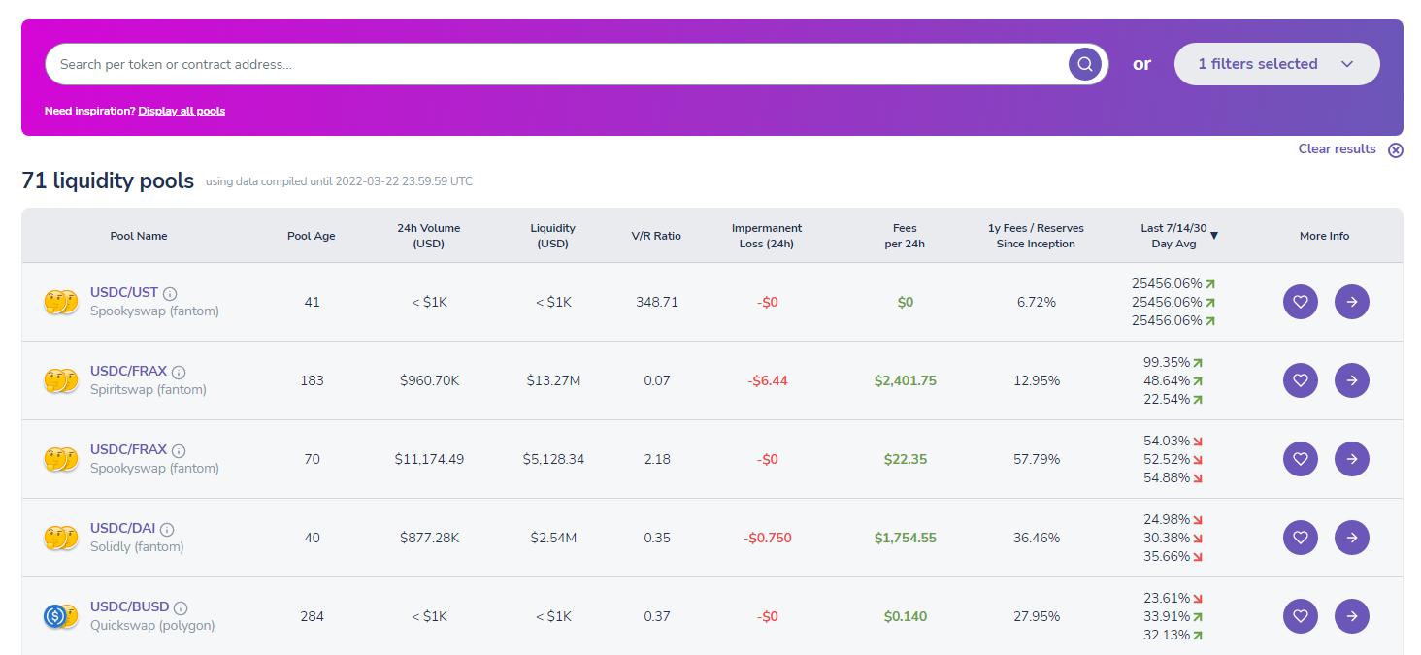Sort by Liquidity (USD) column header
The height and width of the screenshot is (655, 1421).
point(553,236)
